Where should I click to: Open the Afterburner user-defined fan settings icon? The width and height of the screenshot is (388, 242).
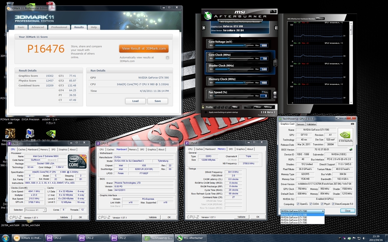[x=274, y=94]
